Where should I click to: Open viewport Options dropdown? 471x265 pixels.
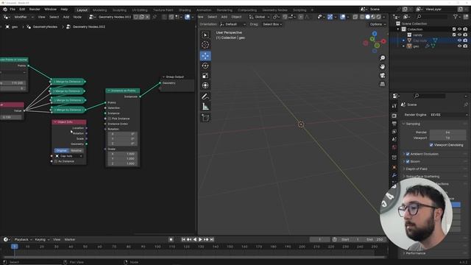coord(378,24)
